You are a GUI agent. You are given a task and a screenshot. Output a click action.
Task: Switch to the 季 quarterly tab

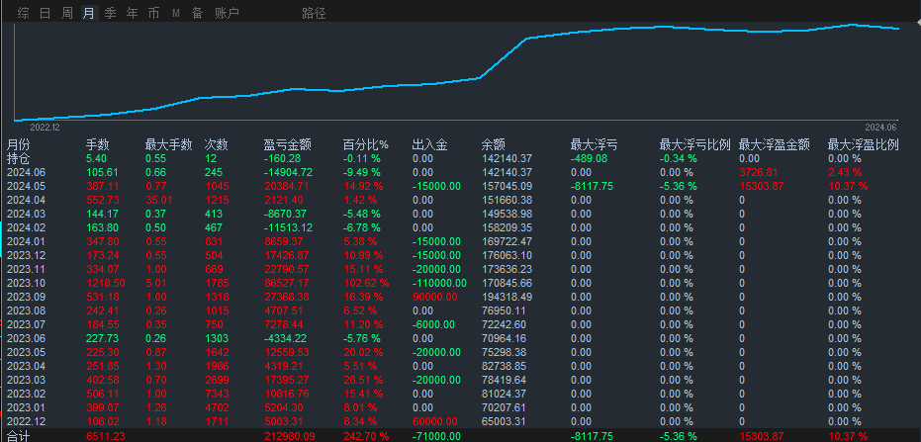tap(110, 13)
